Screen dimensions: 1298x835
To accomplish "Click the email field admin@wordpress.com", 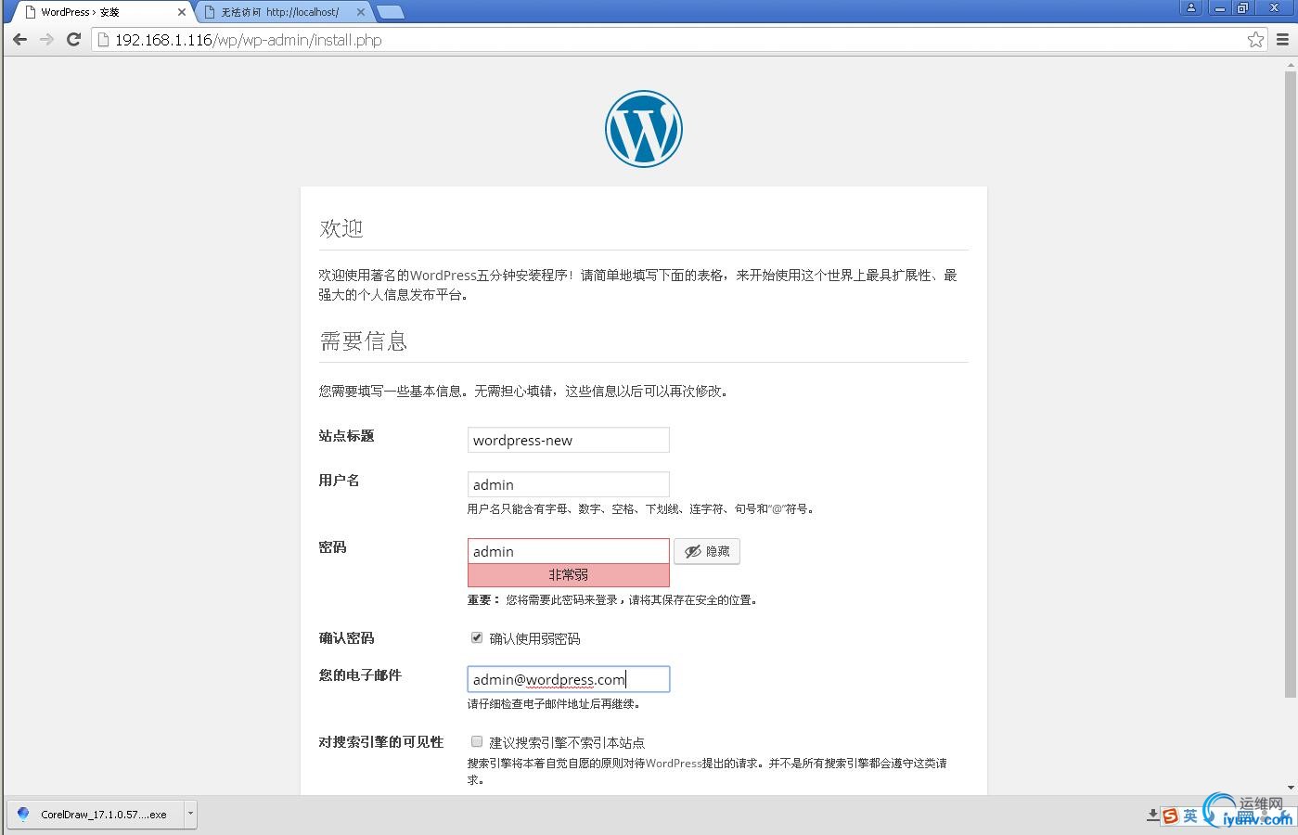I will click(568, 679).
